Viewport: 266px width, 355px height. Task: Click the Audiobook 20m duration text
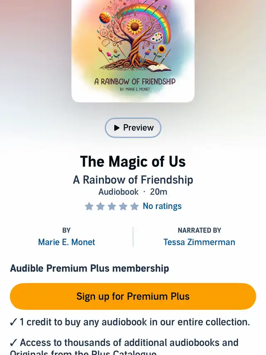pos(133,192)
